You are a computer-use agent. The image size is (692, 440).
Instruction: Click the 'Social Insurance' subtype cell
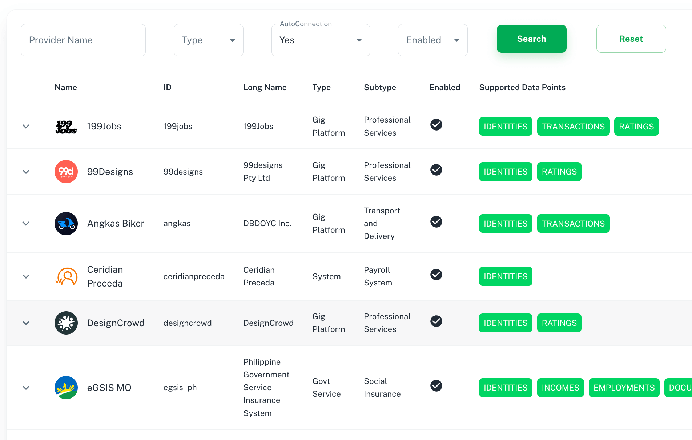tap(382, 388)
